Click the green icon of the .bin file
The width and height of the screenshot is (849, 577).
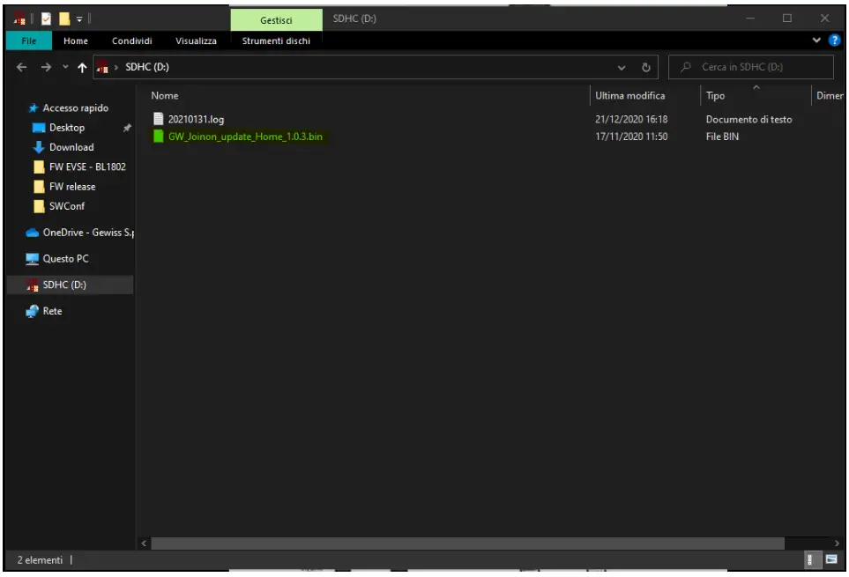[x=158, y=137]
